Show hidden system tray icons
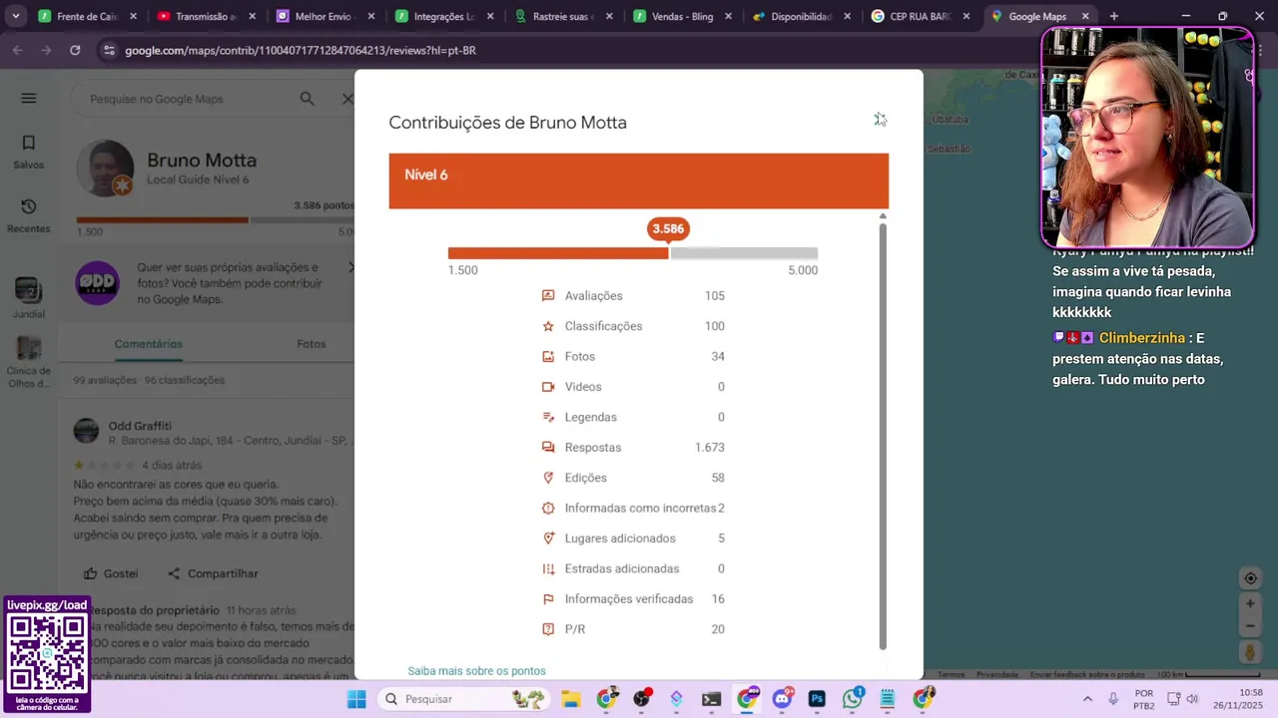The image size is (1278, 718). coord(1087,699)
